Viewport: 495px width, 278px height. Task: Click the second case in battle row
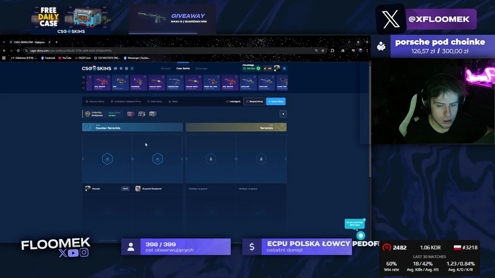(142, 114)
